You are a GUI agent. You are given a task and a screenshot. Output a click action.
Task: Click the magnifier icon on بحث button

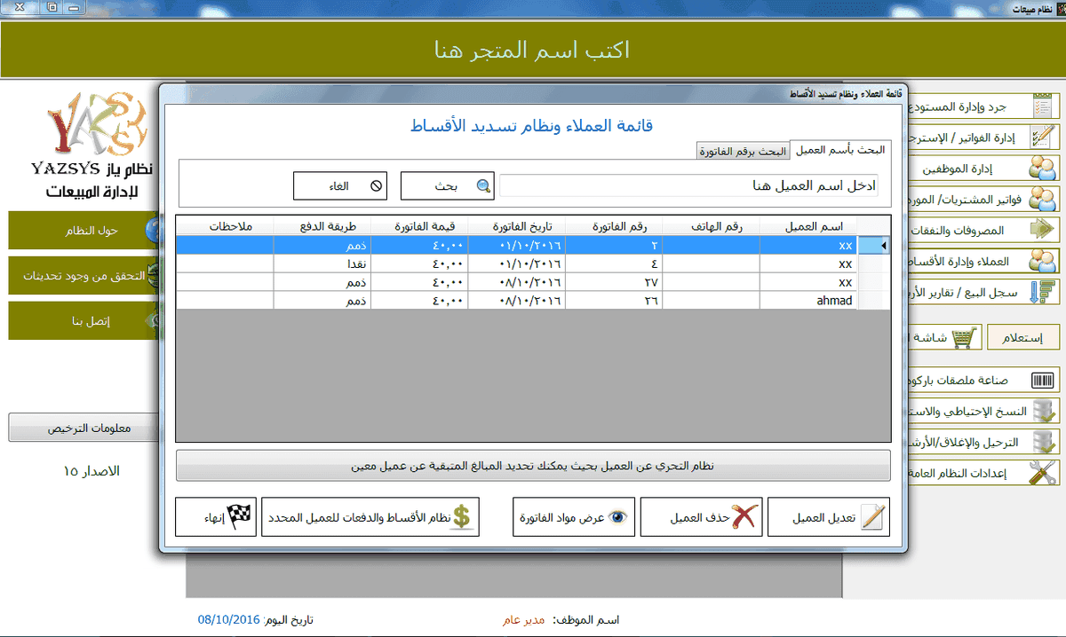tap(482, 186)
